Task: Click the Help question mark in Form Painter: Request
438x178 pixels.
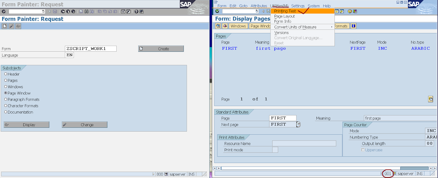Action: (x=136, y=11)
